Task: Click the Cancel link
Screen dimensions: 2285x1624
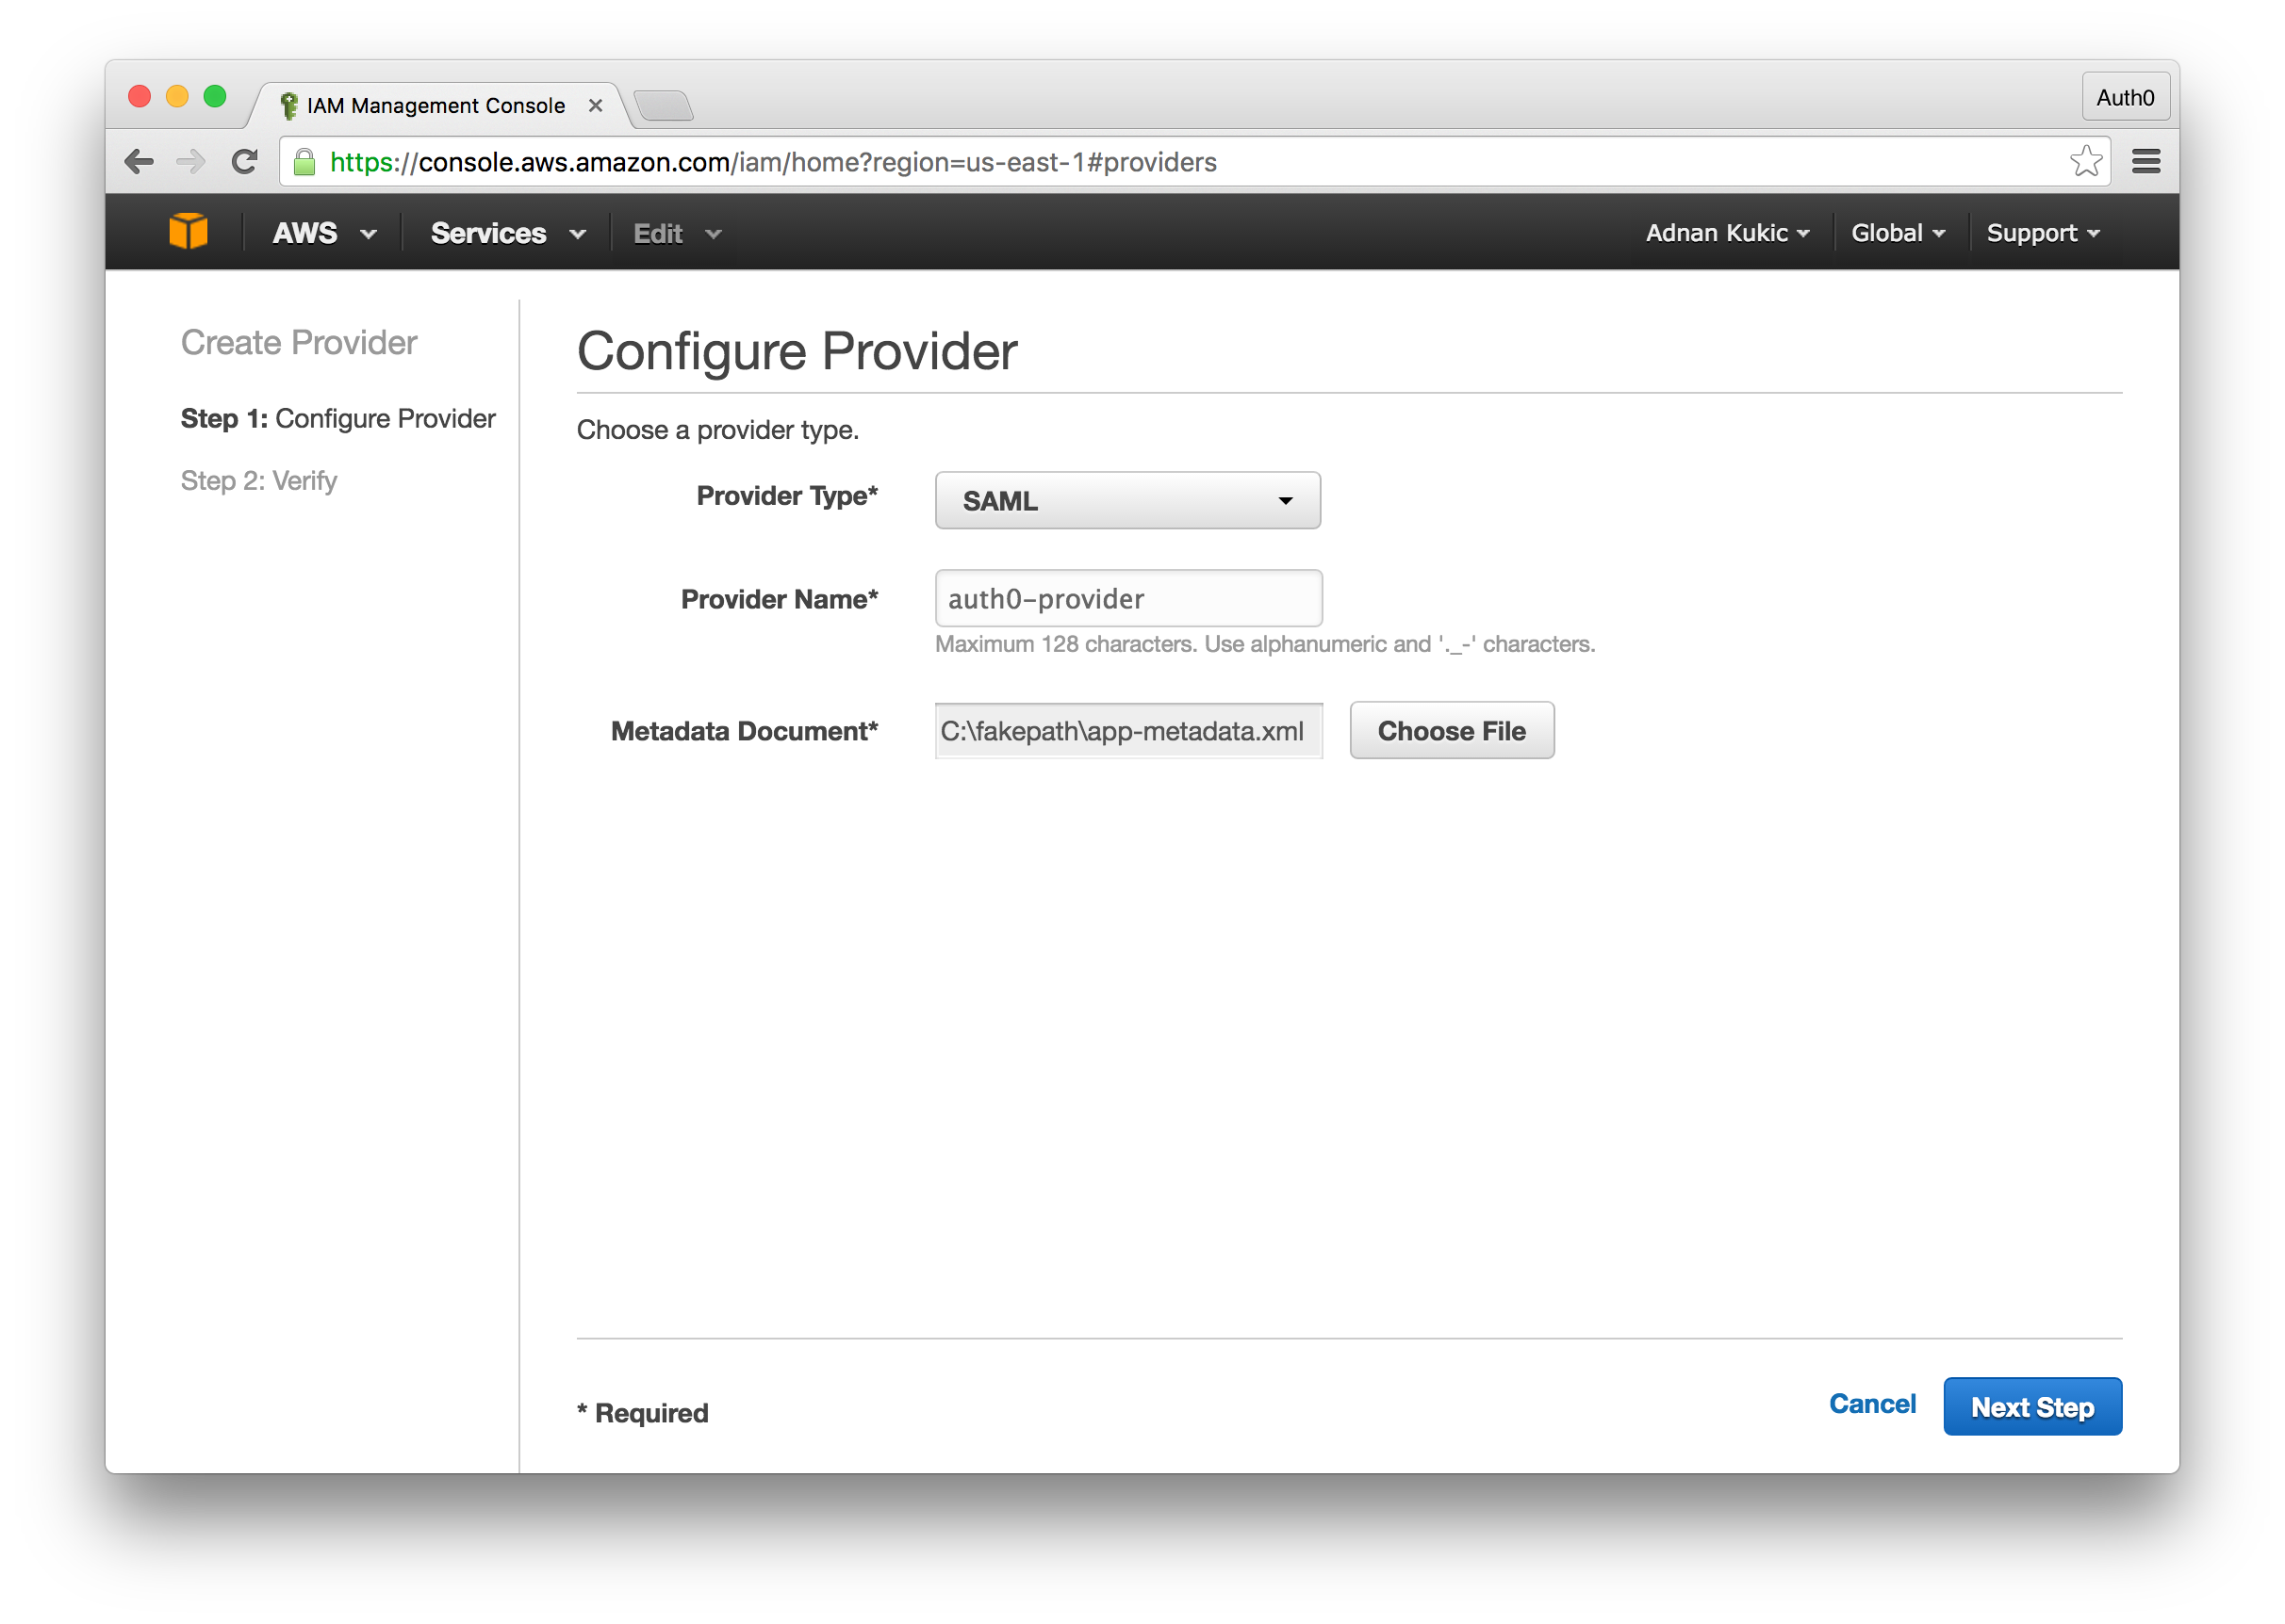Action: click(1871, 1404)
